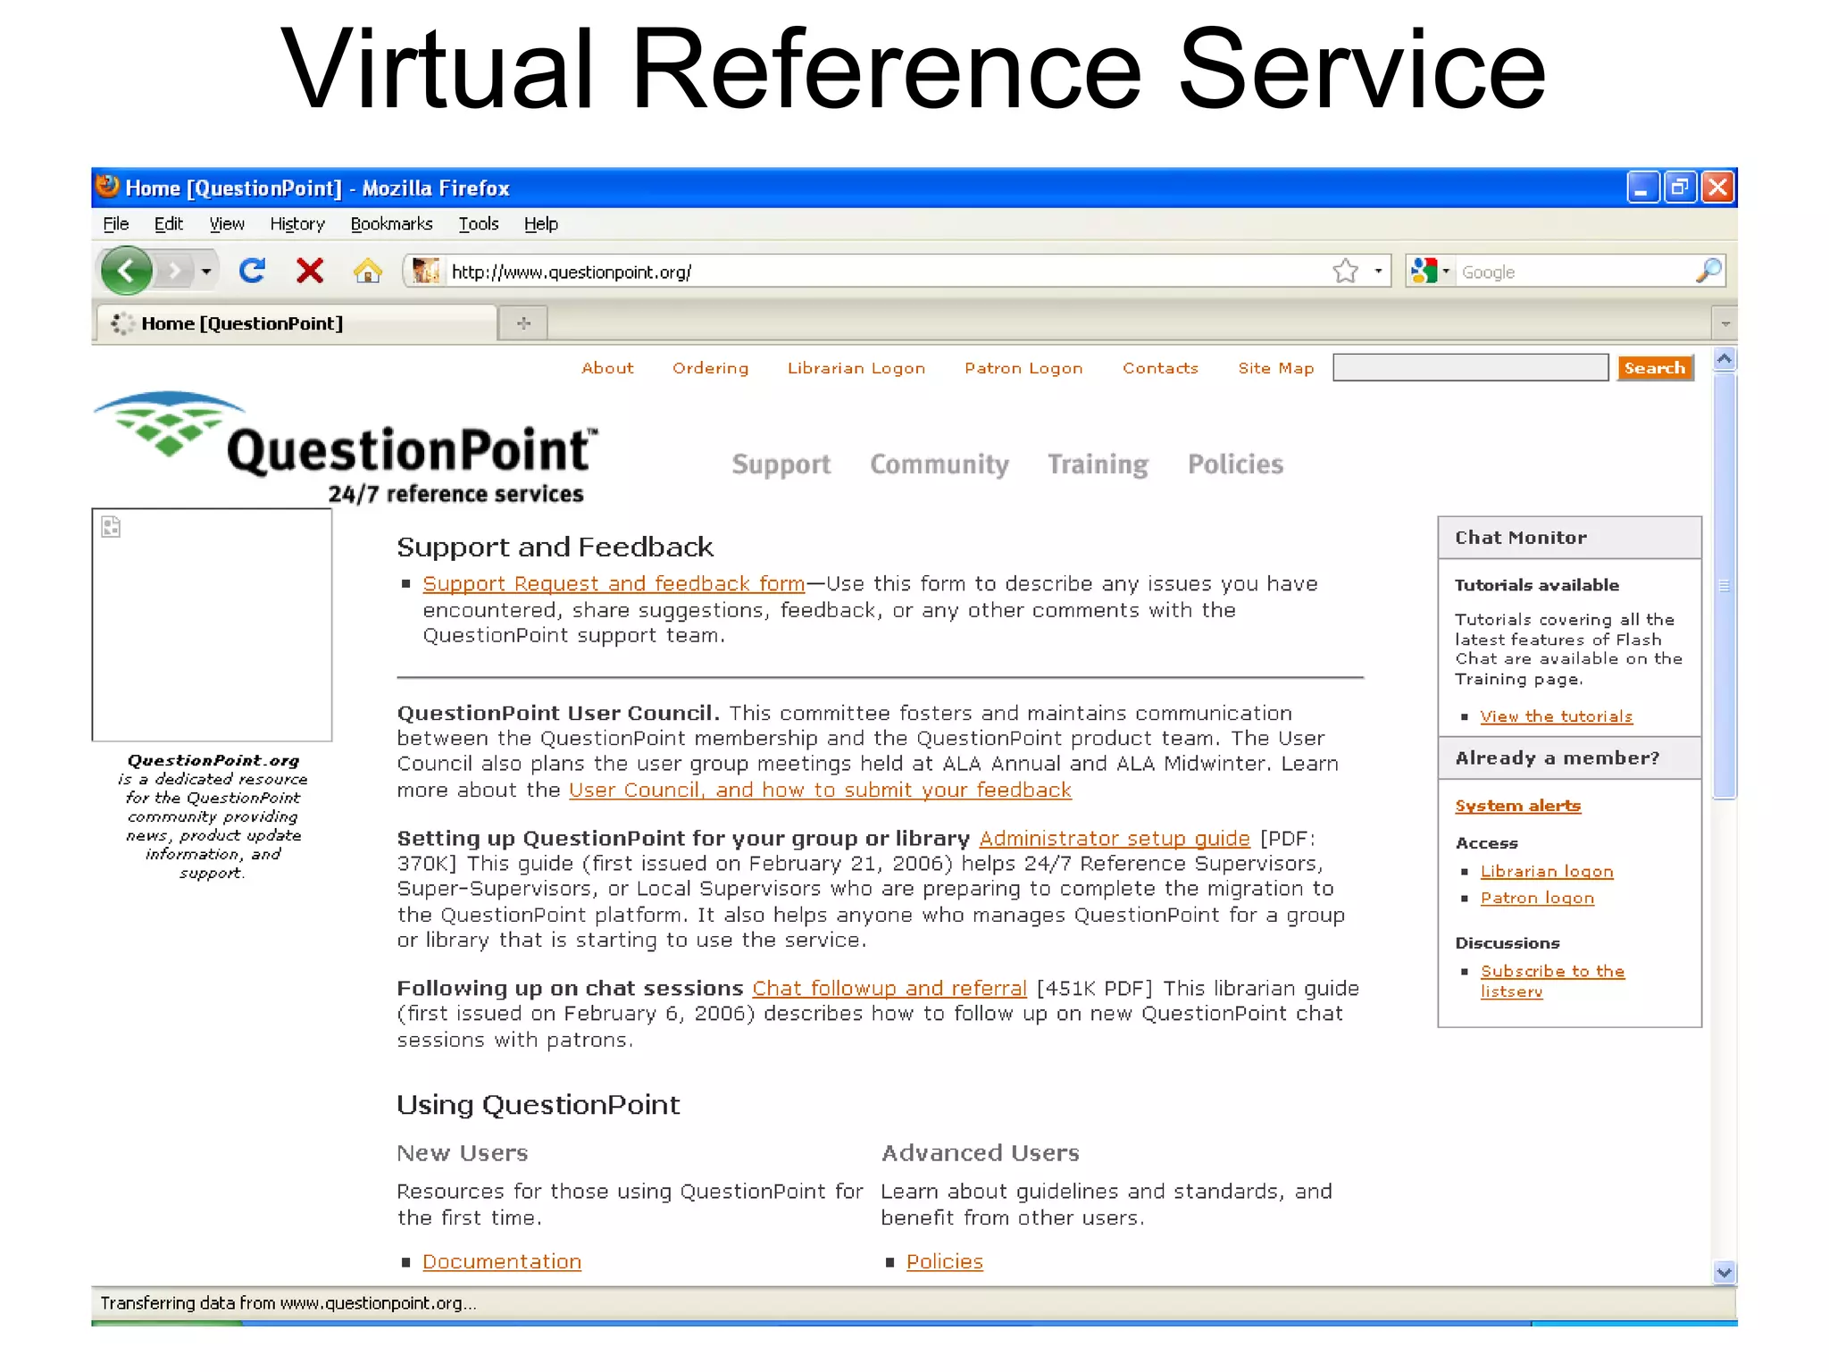This screenshot has width=1829, height=1372.
Task: Open the Patron Logon top link
Action: coord(1023,368)
